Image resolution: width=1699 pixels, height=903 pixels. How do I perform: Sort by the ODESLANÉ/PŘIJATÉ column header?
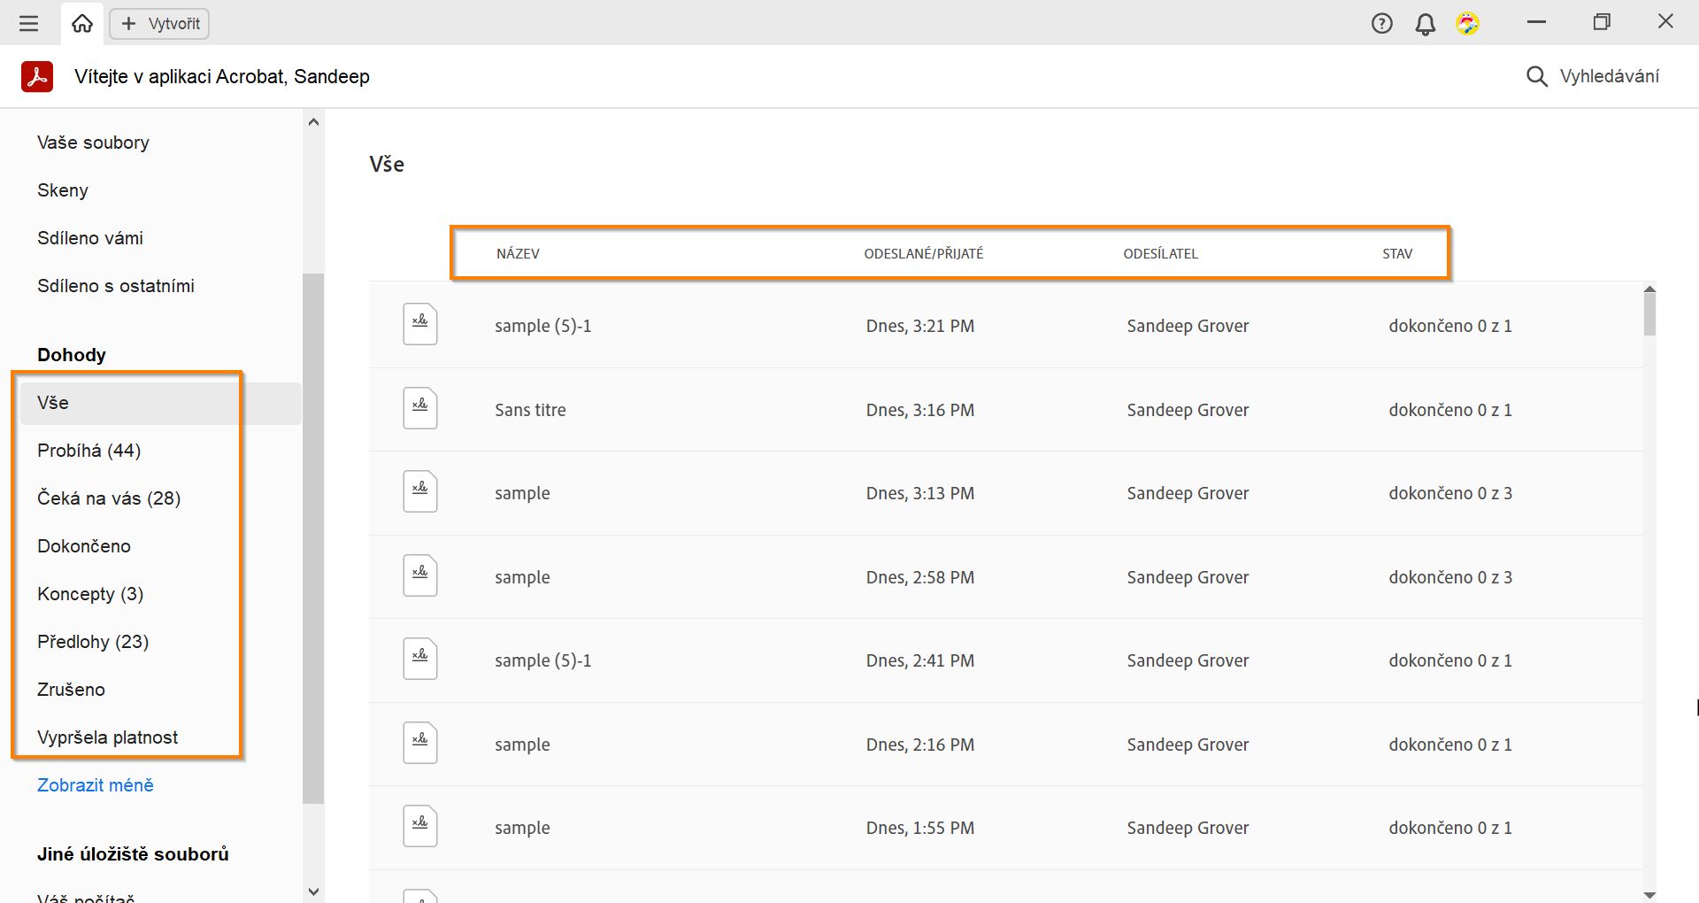(x=923, y=254)
